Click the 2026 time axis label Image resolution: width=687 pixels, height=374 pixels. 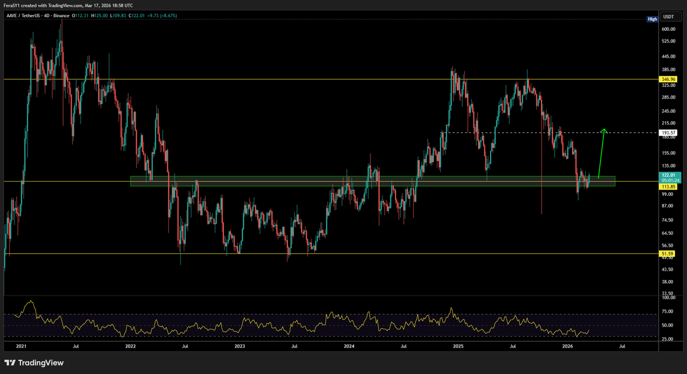[567, 346]
